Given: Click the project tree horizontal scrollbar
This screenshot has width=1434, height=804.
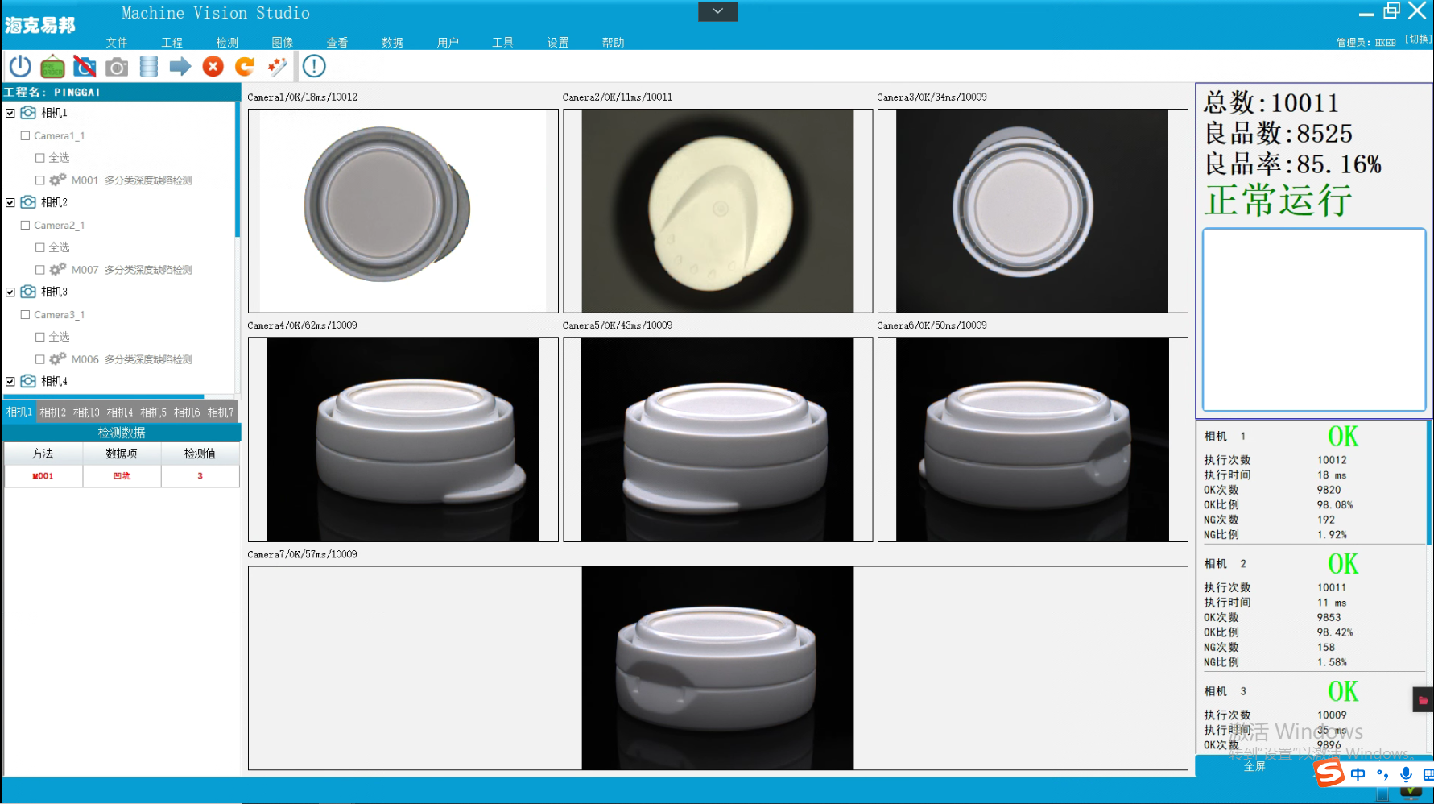Looking at the screenshot, I should [x=105, y=396].
